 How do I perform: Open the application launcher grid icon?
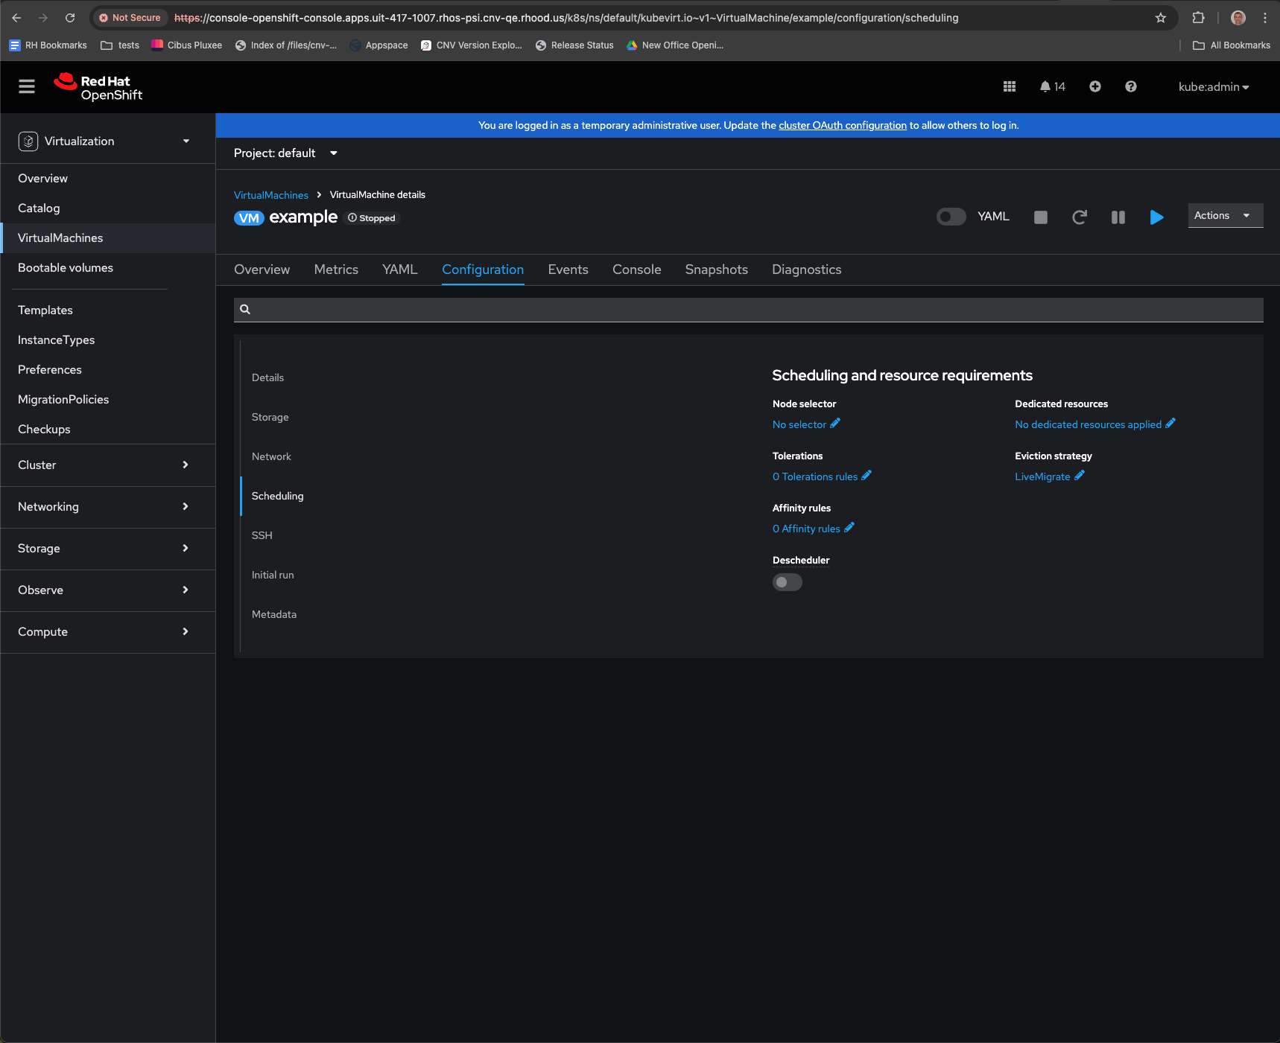1010,87
